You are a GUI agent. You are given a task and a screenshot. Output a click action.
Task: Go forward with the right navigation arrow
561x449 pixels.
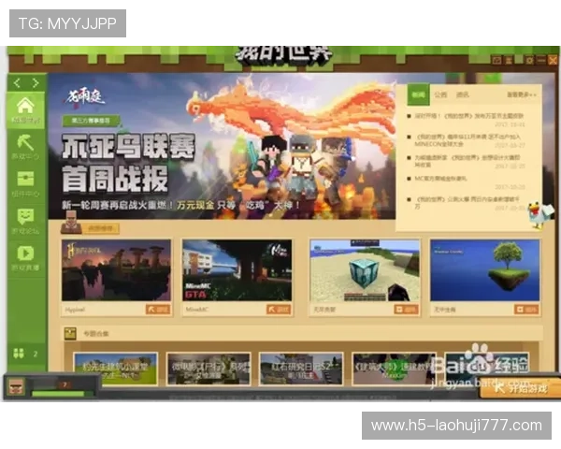coord(36,83)
